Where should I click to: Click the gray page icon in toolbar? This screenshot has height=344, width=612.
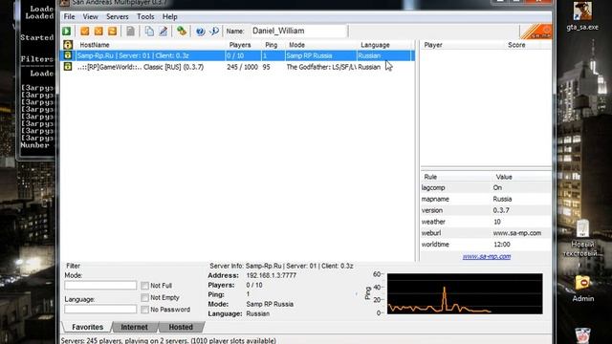pos(130,31)
